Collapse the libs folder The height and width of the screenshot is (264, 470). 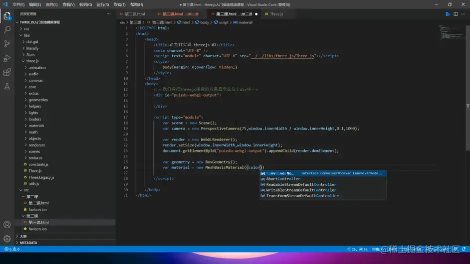(26, 35)
